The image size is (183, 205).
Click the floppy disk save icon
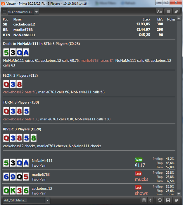point(168,200)
